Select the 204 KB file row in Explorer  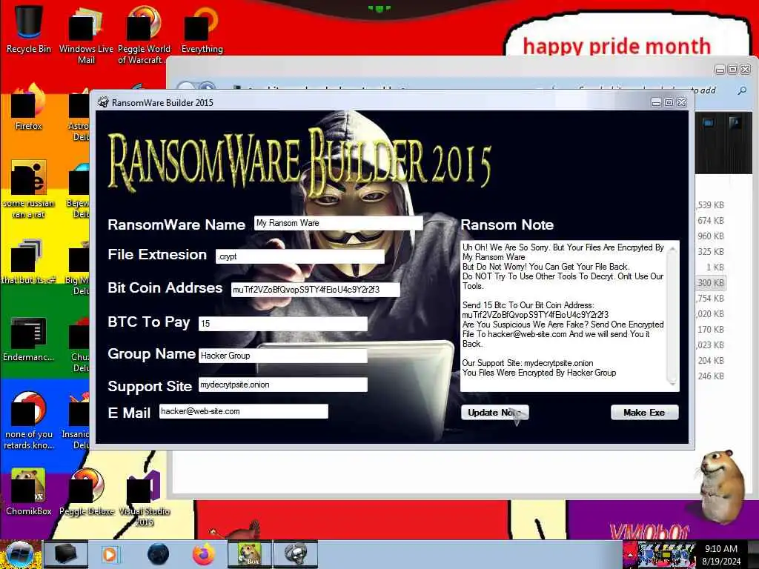(711, 361)
